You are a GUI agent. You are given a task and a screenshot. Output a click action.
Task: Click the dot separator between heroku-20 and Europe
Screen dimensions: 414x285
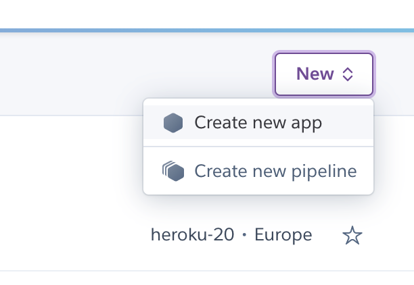244,234
